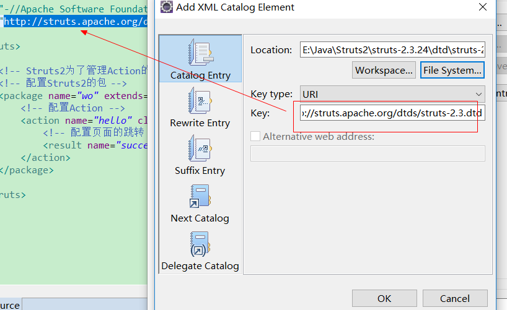
Task: Enable the Alternative web address checkbox
Action: (x=255, y=136)
